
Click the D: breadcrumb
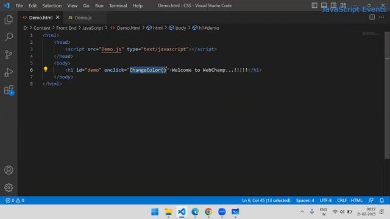pos(26,28)
